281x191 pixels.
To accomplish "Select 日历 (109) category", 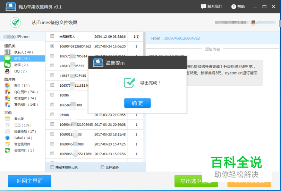I will click(23, 125).
